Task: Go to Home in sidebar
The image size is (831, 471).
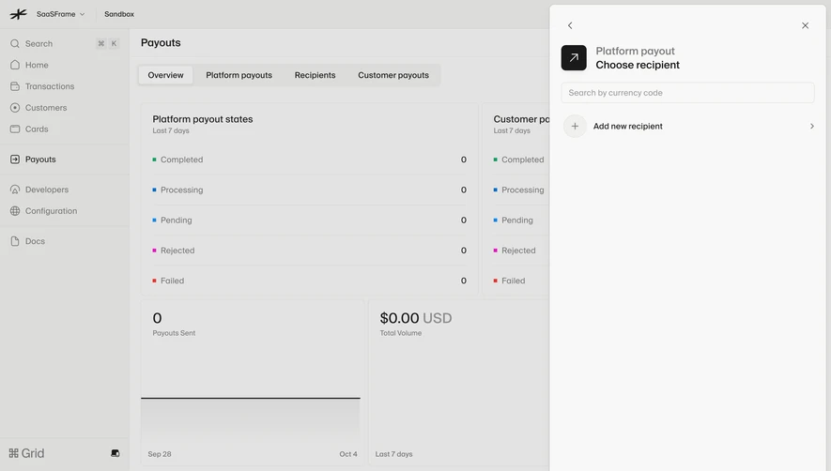Action: click(x=37, y=65)
